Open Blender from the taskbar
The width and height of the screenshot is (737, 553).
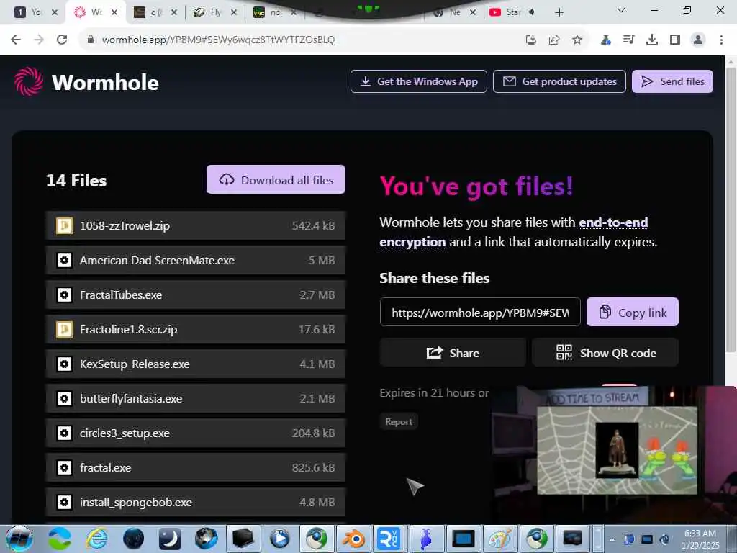(353, 539)
